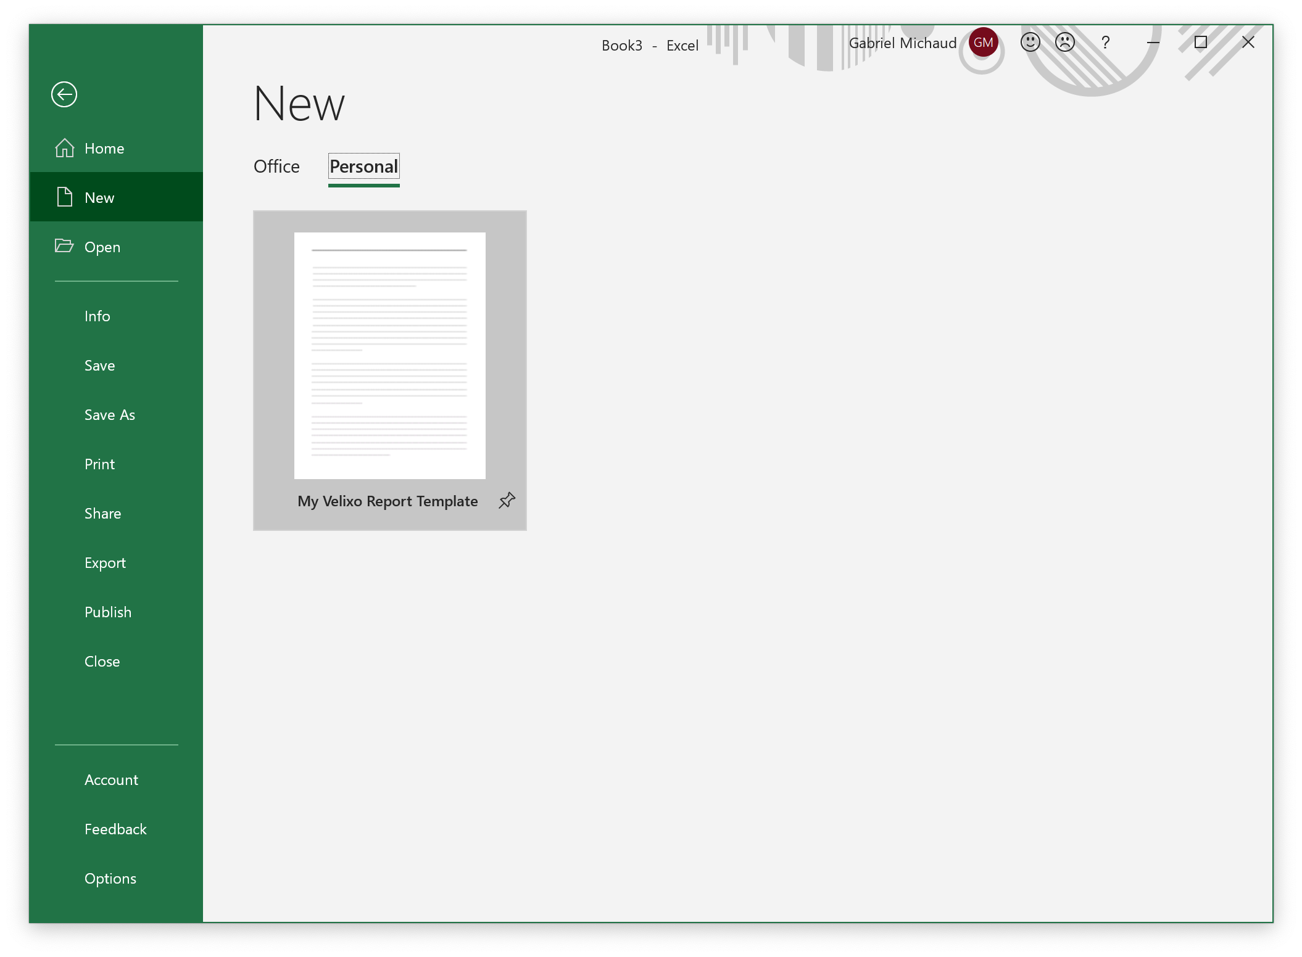Choose Save As in the sidebar
This screenshot has width=1302, height=957.
click(116, 414)
